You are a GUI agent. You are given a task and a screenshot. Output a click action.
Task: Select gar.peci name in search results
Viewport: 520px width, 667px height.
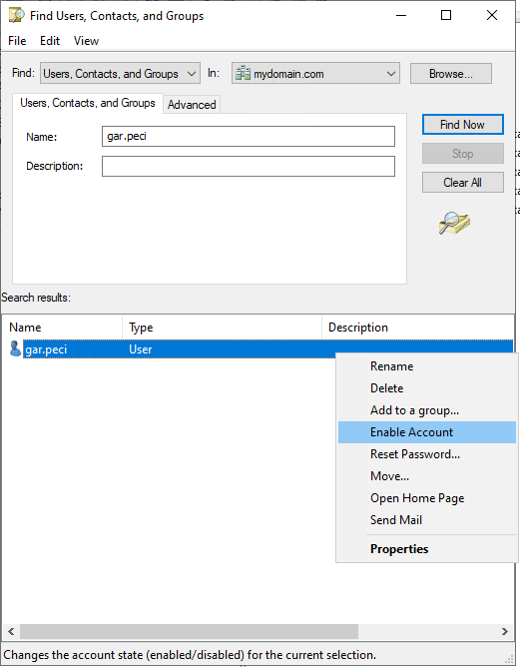pos(46,349)
